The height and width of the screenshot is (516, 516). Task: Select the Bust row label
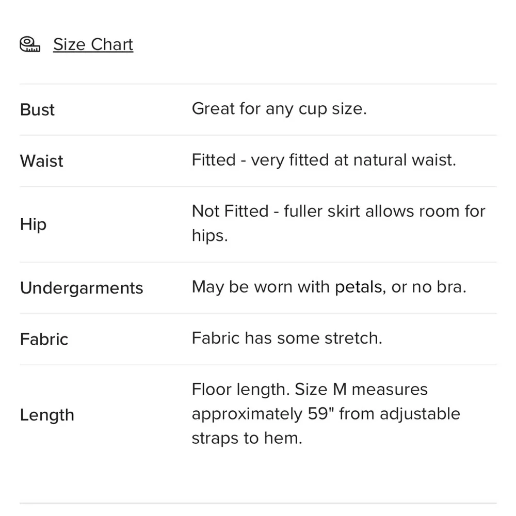coord(37,110)
